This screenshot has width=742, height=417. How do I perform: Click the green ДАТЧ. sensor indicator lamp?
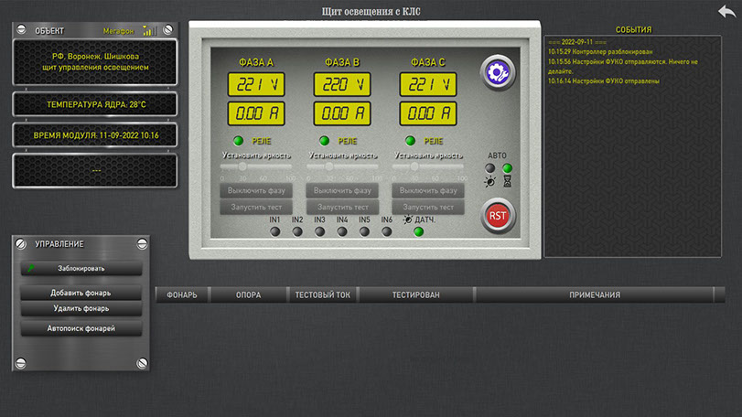point(419,231)
